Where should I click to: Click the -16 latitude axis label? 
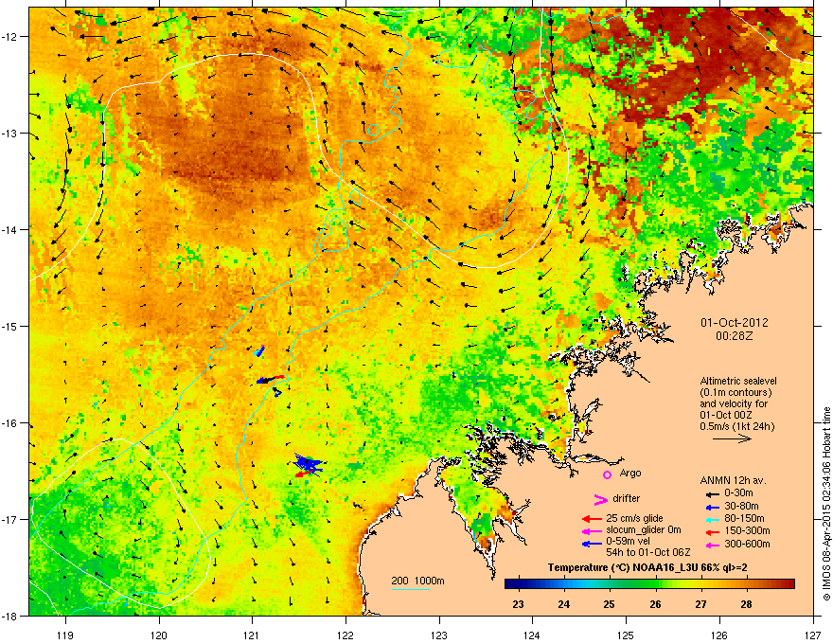9,423
